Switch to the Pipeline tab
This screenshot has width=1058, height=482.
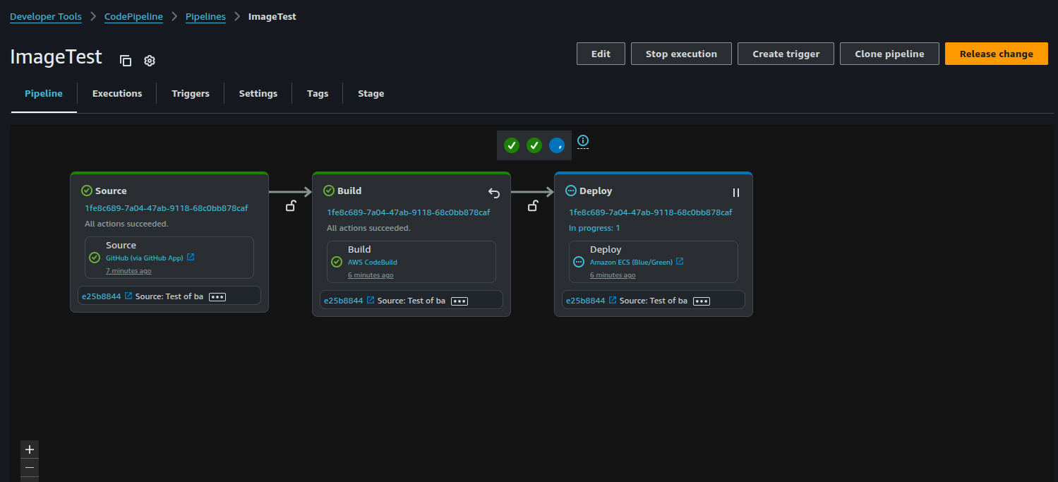tap(44, 93)
